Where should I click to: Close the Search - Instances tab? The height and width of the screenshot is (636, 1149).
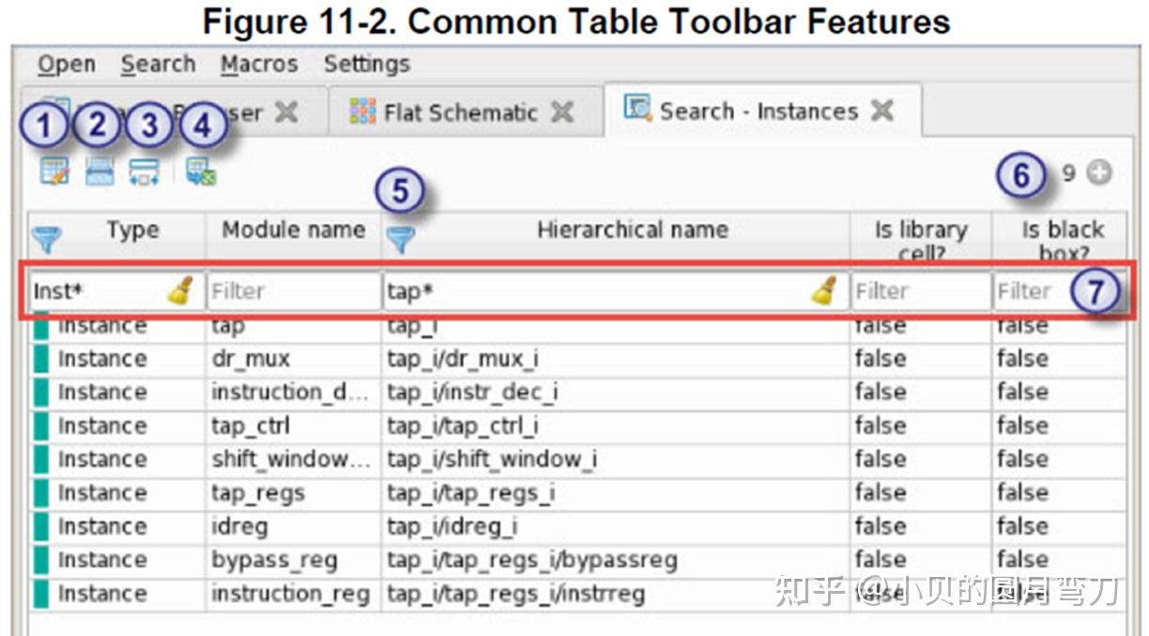coord(881,111)
